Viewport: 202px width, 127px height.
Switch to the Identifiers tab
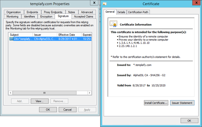(29, 16)
